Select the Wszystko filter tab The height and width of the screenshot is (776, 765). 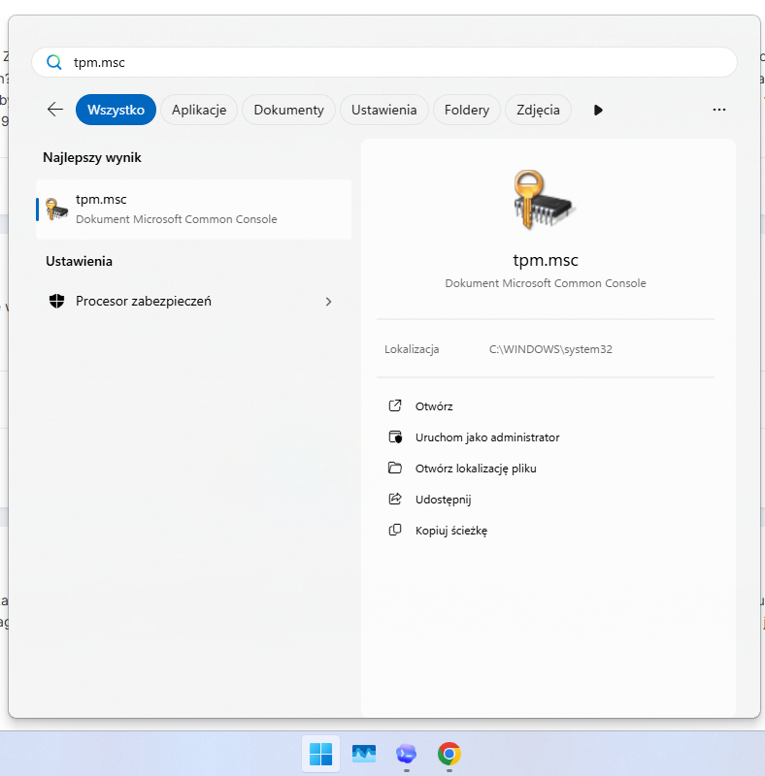(x=116, y=110)
